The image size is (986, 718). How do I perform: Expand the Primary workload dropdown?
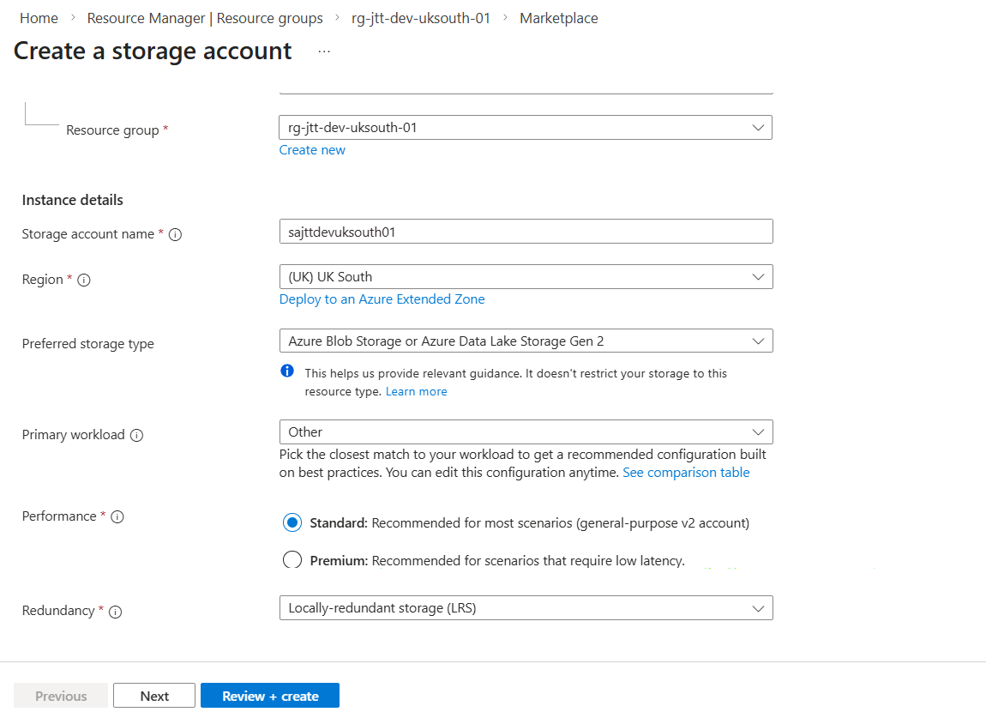click(x=525, y=431)
